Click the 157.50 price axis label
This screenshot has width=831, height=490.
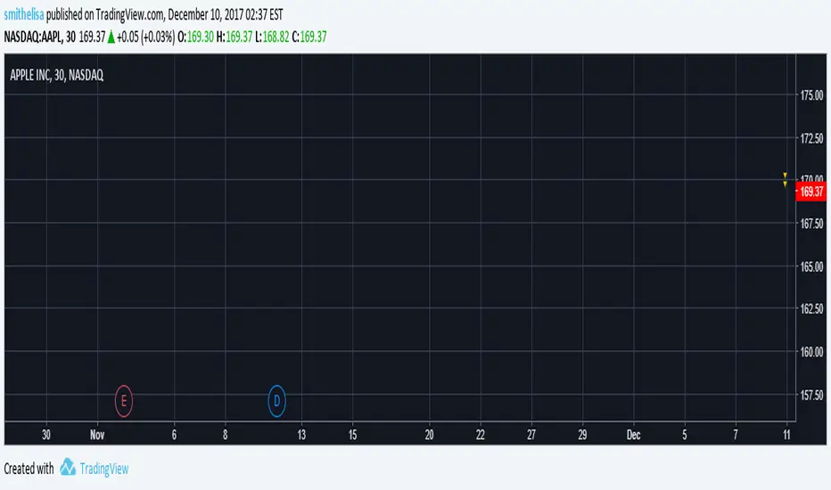(x=811, y=396)
